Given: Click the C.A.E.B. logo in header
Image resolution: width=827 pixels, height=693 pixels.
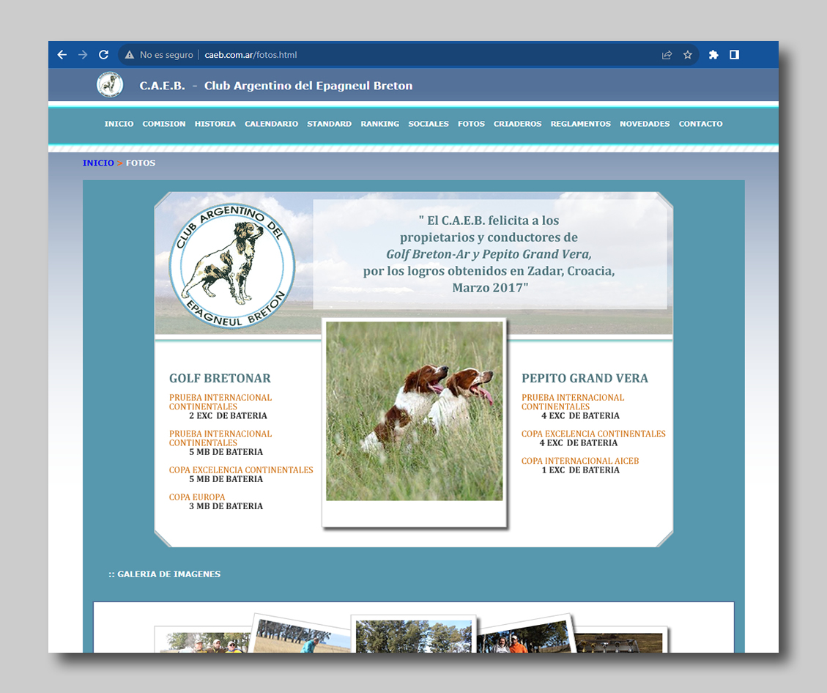Looking at the screenshot, I should click(x=110, y=85).
